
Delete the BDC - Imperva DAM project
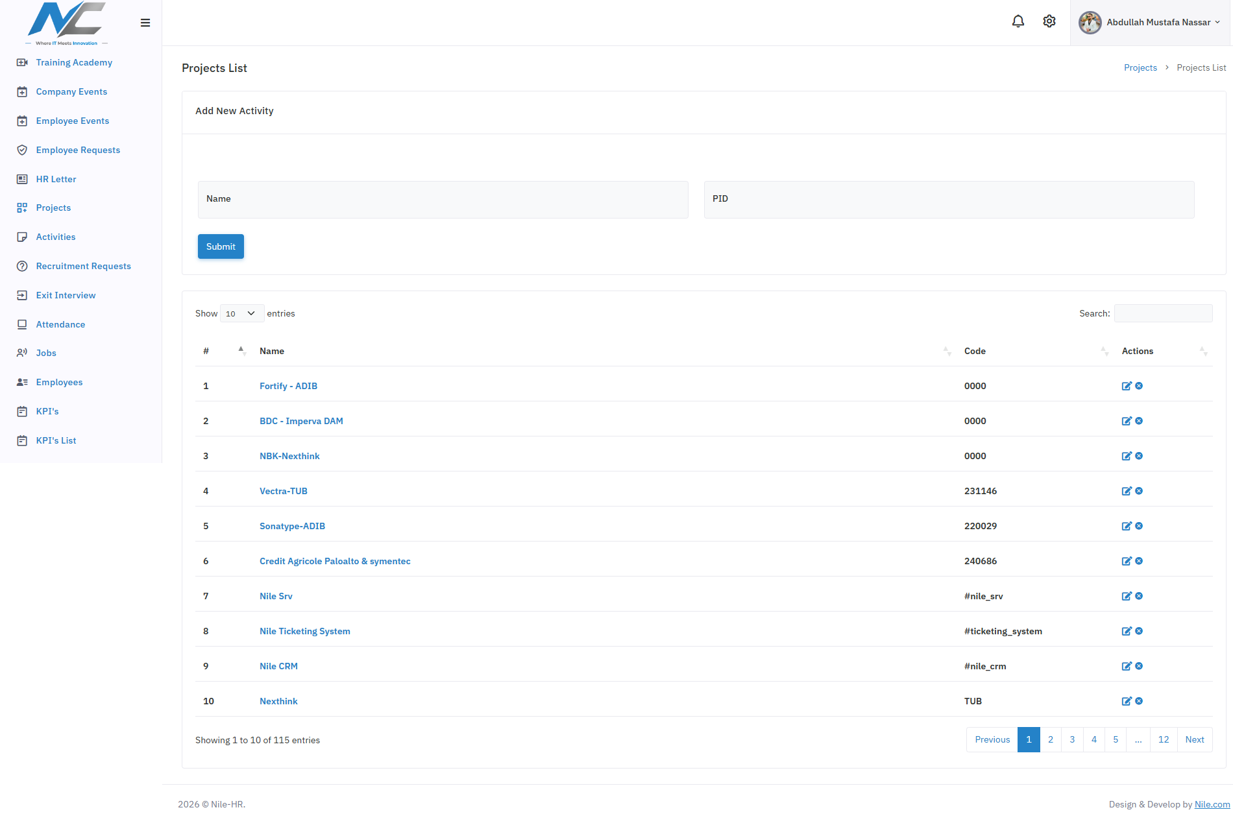pos(1139,421)
